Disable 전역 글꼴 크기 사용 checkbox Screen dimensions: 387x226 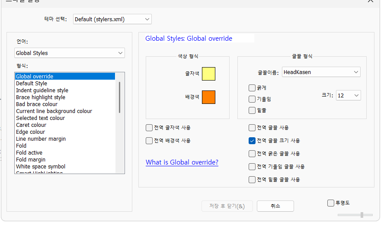coord(252,141)
